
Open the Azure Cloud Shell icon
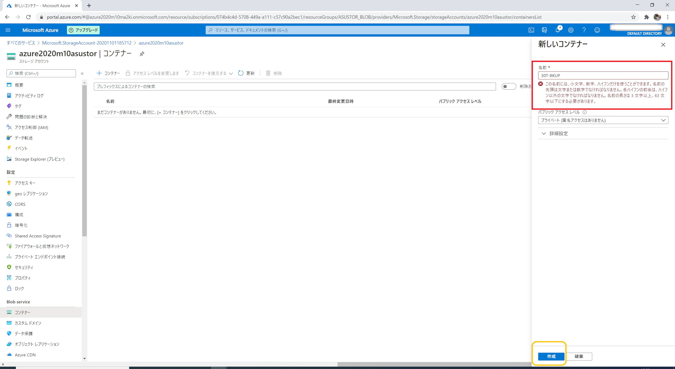coord(531,30)
